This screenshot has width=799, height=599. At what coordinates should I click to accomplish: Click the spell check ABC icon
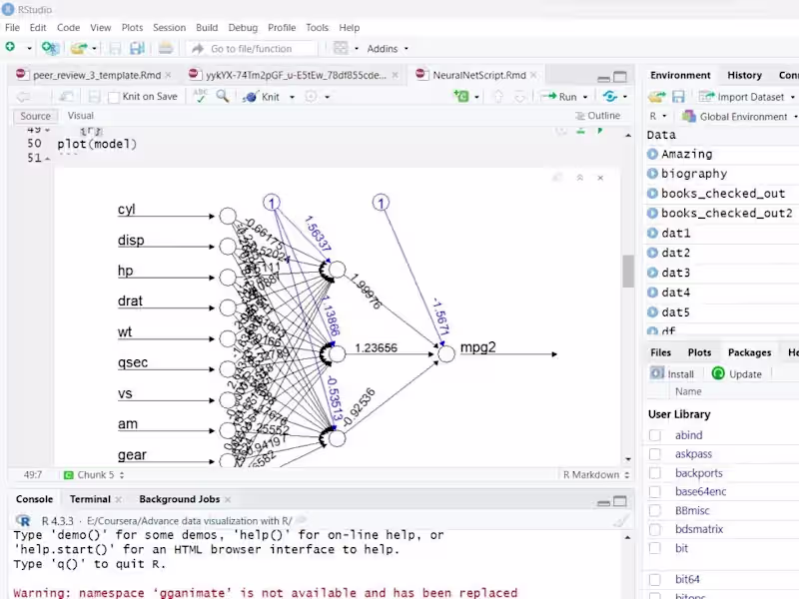(201, 96)
